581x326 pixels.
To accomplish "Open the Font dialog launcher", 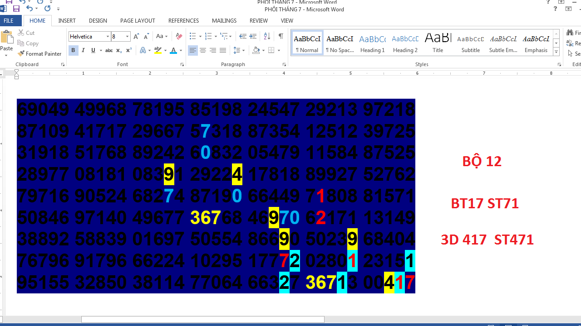I will (x=182, y=65).
